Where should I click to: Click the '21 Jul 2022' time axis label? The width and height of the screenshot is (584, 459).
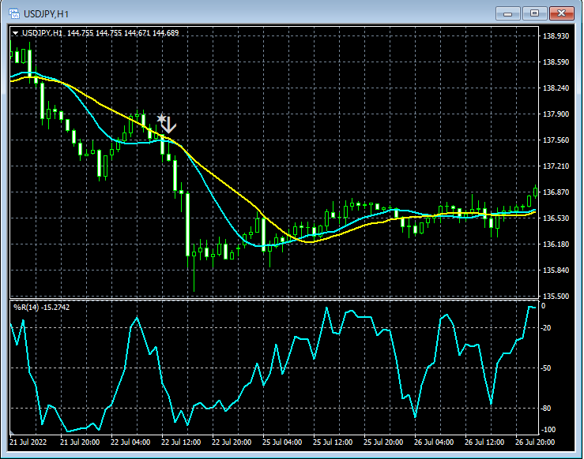point(28,442)
